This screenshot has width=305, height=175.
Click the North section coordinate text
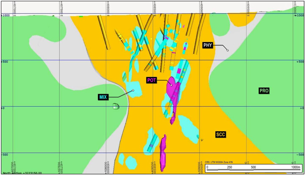click(22, 173)
